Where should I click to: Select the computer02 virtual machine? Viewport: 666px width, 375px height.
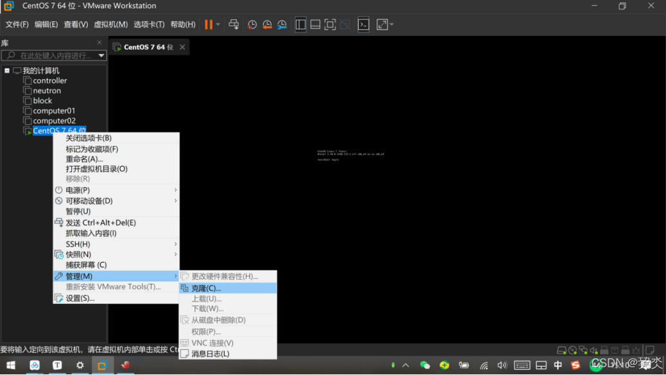click(55, 121)
